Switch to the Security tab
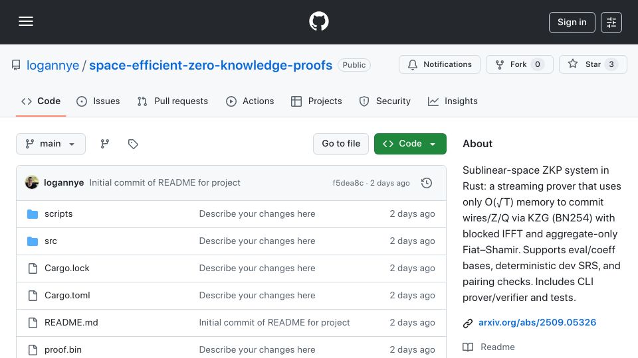 coord(385,101)
